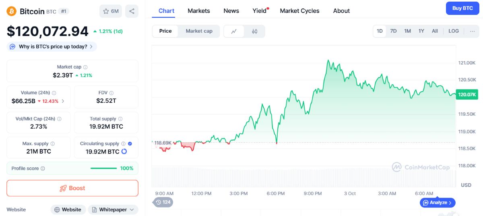This screenshot has height=216, width=483.
Task: Expand the Whitepaper dropdown
Action: click(113, 210)
